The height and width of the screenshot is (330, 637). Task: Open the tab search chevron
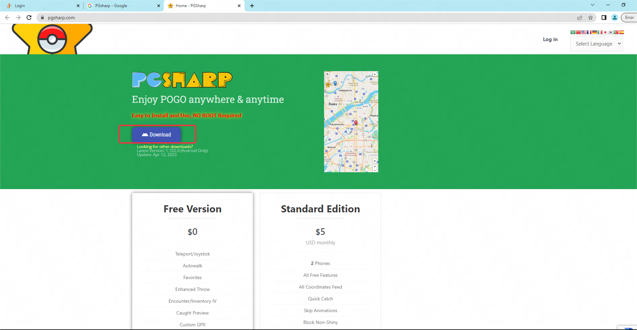593,5
